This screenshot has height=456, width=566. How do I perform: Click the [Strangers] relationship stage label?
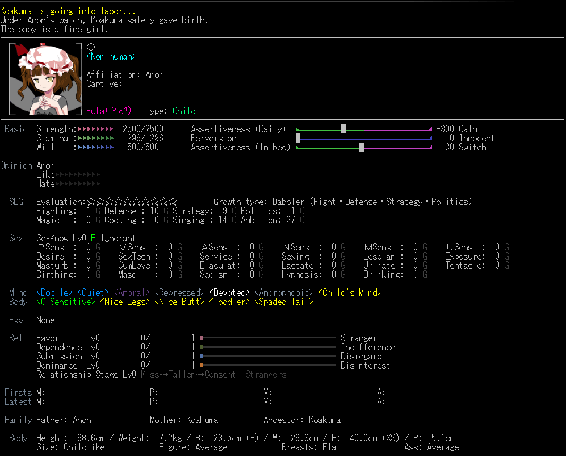coord(266,375)
